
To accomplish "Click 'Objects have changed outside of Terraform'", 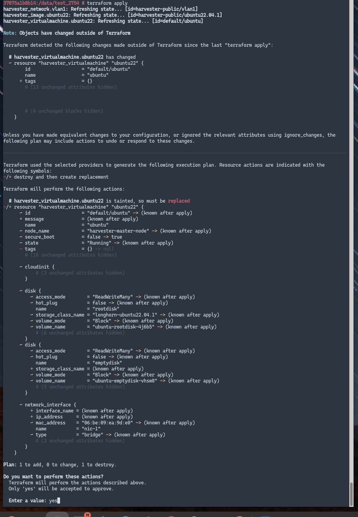I will (x=75, y=33).
